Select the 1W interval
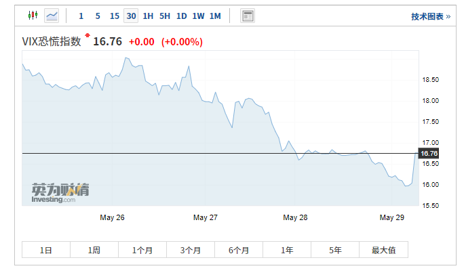Image resolution: width=464 pixels, height=279 pixels. coord(198,16)
